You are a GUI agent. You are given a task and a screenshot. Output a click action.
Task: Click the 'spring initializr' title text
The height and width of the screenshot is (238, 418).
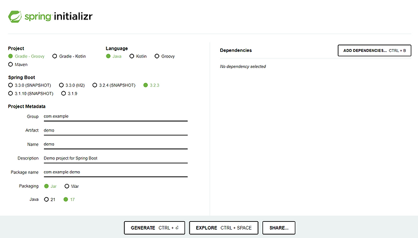[x=59, y=16]
